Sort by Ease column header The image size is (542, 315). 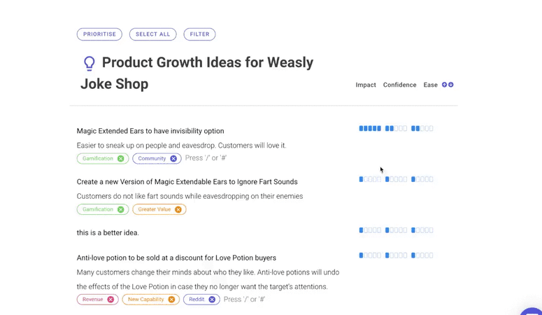click(430, 85)
